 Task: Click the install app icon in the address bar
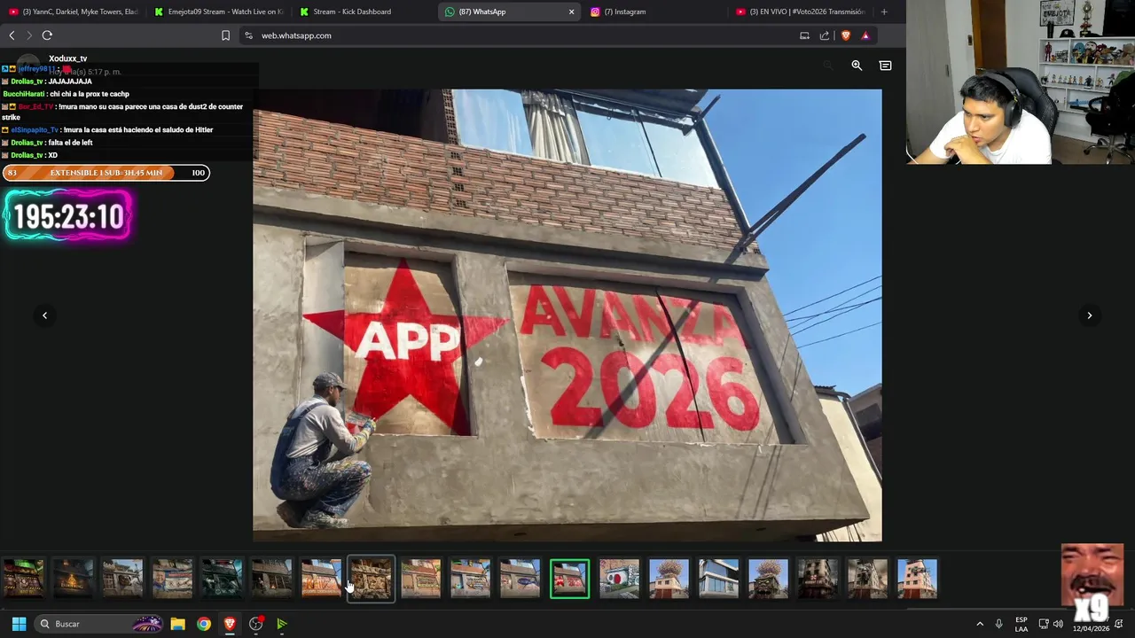(804, 35)
